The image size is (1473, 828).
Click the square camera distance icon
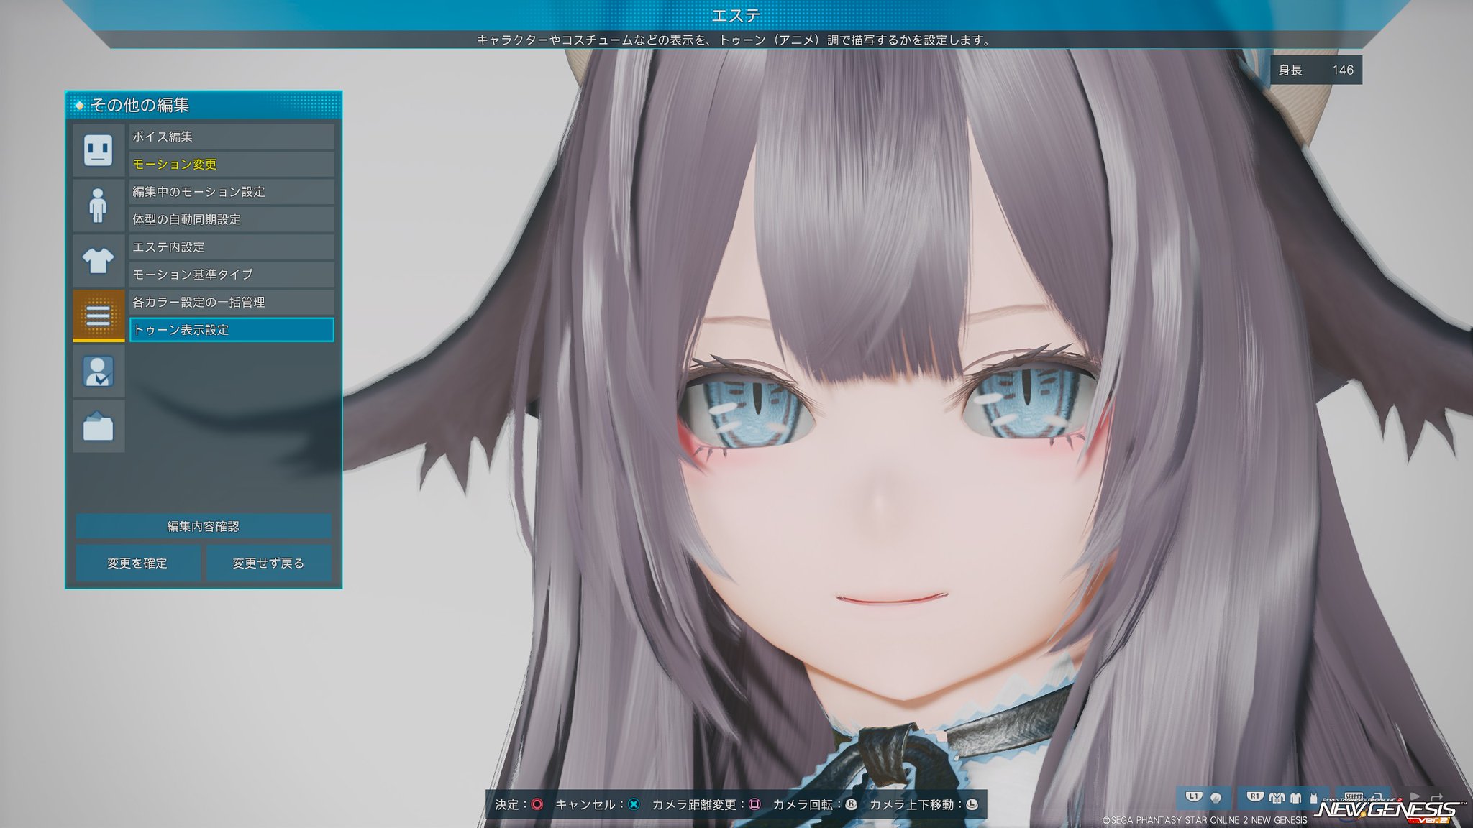point(754,804)
